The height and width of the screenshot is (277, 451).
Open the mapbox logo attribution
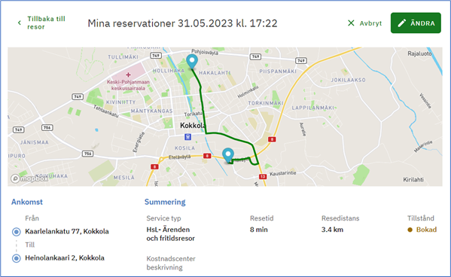tap(29, 178)
